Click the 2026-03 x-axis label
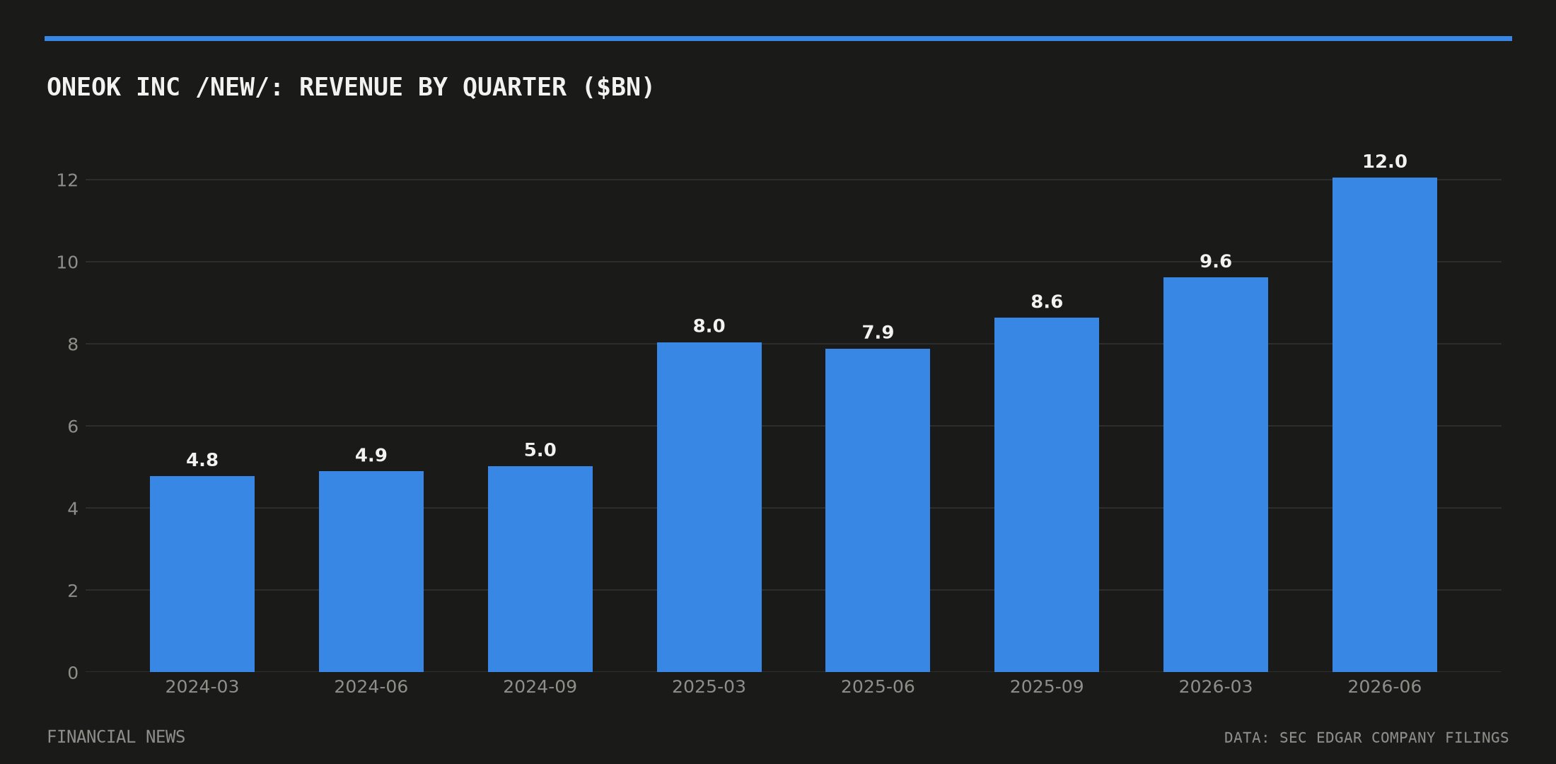The image size is (1556, 764). click(x=1216, y=687)
